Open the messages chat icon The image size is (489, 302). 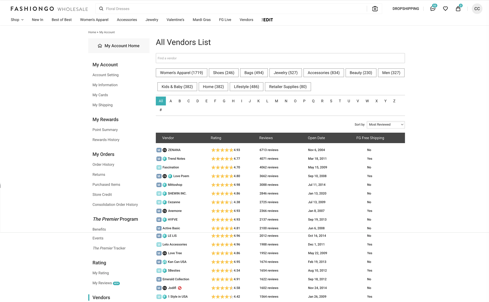(433, 9)
